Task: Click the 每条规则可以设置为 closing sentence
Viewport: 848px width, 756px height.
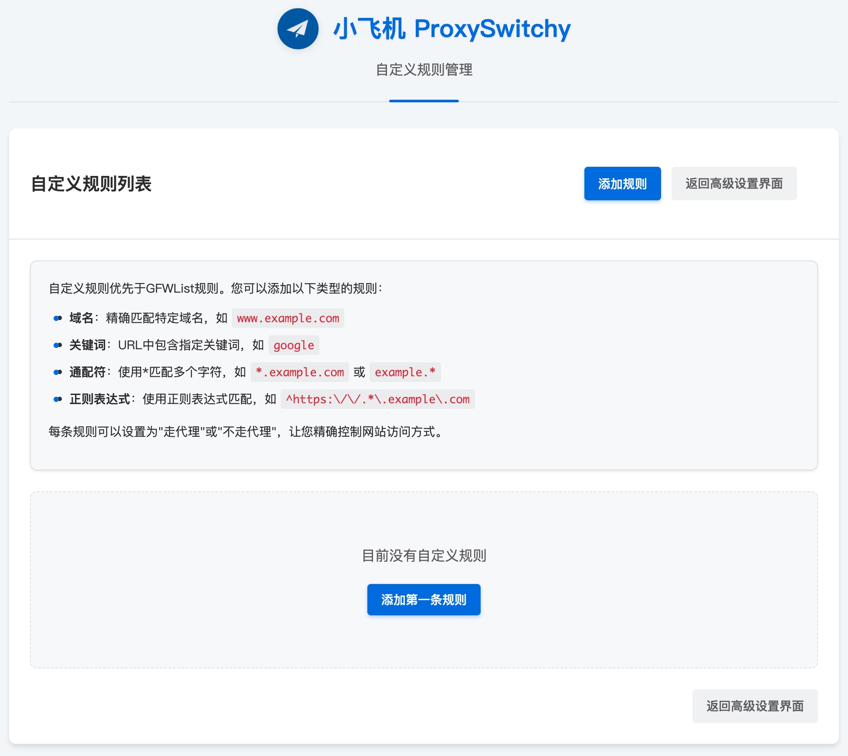Action: [247, 432]
